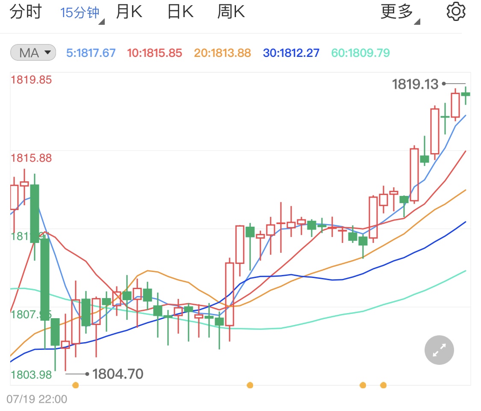Click the MA60 value 60:1809.79
The image size is (481, 411).
point(360,53)
